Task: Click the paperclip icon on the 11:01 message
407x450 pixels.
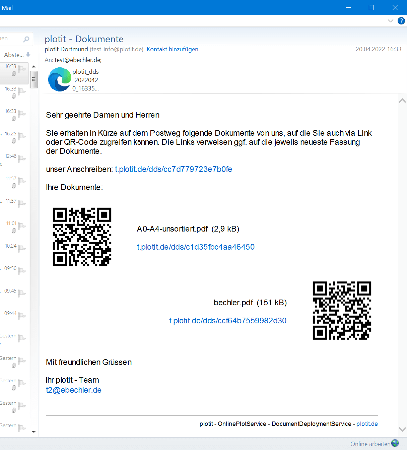Action: click(x=13, y=230)
